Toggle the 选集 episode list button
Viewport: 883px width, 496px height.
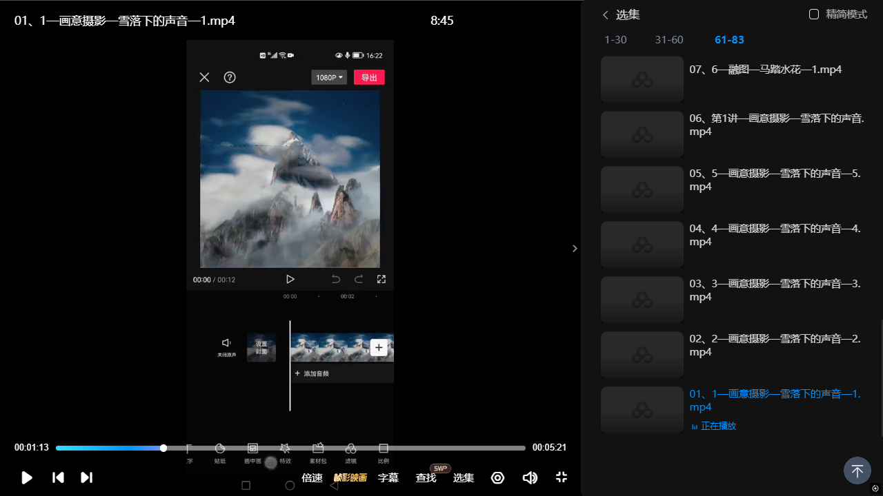tap(463, 477)
